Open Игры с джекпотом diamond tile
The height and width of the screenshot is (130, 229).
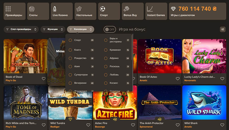(197, 11)
